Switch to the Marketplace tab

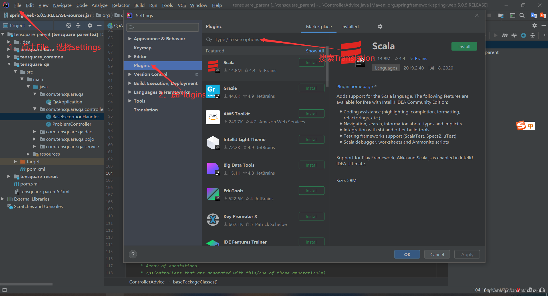(319, 26)
